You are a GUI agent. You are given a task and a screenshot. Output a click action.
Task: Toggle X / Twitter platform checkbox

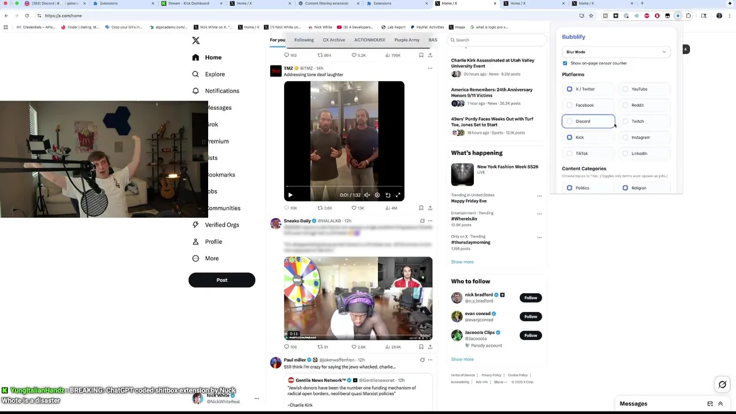[x=569, y=89]
